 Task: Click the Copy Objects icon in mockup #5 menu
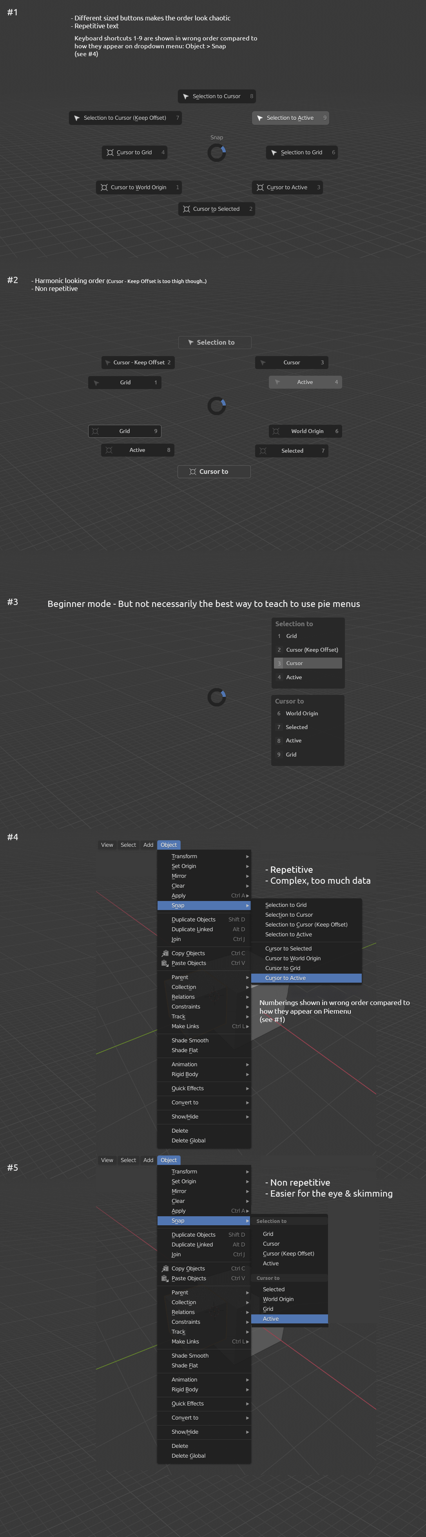click(165, 1268)
